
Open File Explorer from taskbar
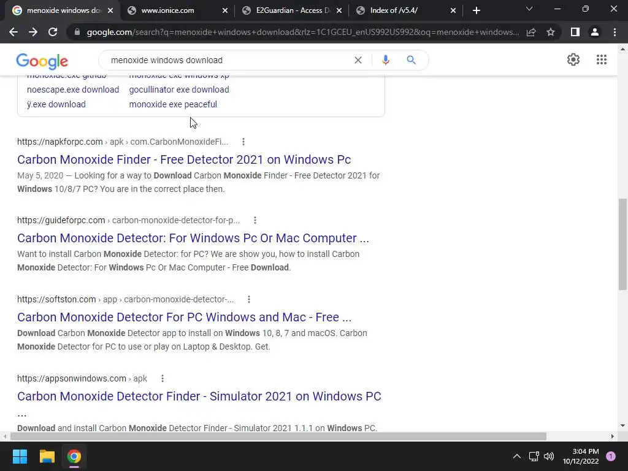[x=47, y=456]
